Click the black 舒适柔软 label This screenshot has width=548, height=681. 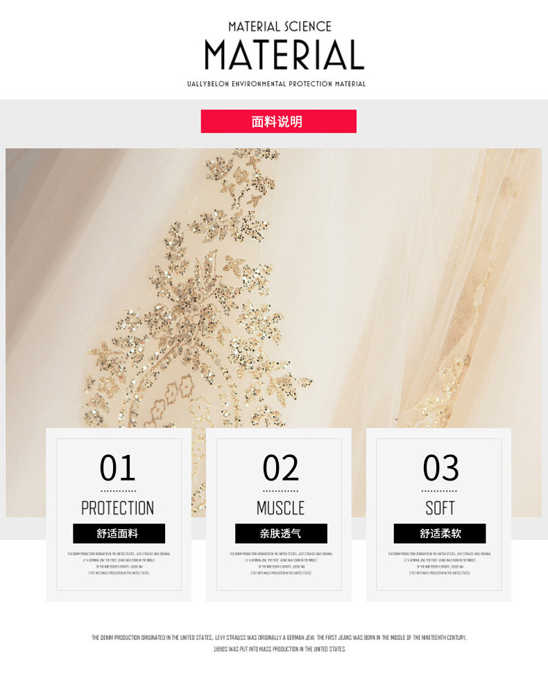click(440, 533)
